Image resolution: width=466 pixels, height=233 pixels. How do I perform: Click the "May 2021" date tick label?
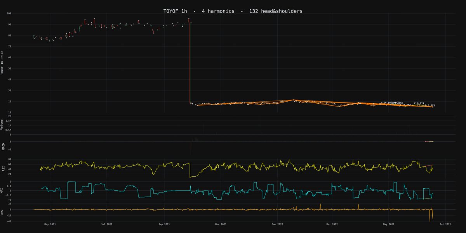50,224
